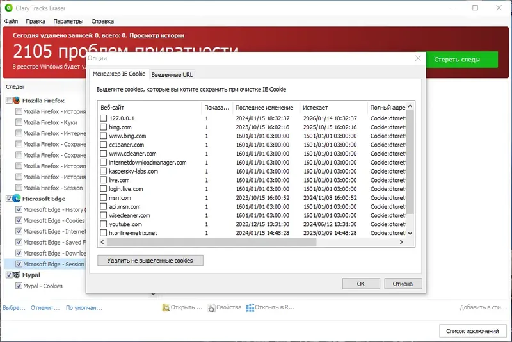Click the cookie list scroll-down arrow
Viewport: 512px width, 342px height.
[x=410, y=233]
